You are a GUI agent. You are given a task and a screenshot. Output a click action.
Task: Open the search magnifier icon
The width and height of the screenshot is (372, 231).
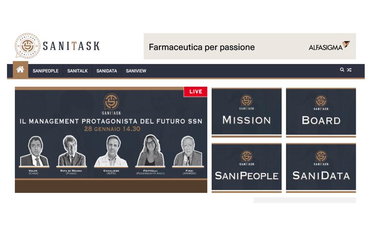tap(342, 70)
